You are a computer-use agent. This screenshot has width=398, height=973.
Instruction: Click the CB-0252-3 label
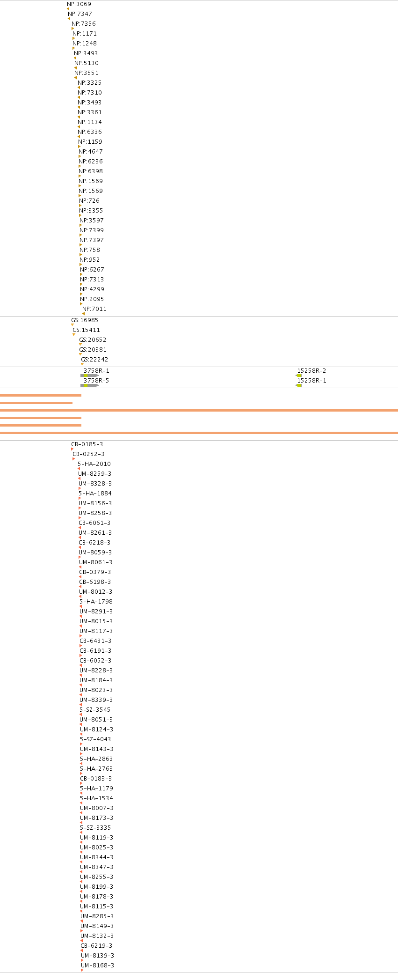click(88, 454)
